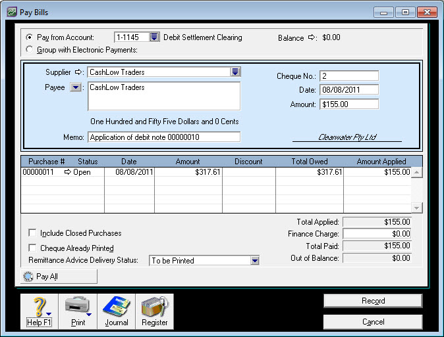444x337 pixels.
Task: Click the Cancel button
Action: 373,322
